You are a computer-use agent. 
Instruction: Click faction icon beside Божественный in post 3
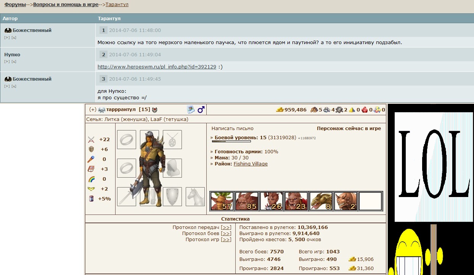tap(8, 79)
